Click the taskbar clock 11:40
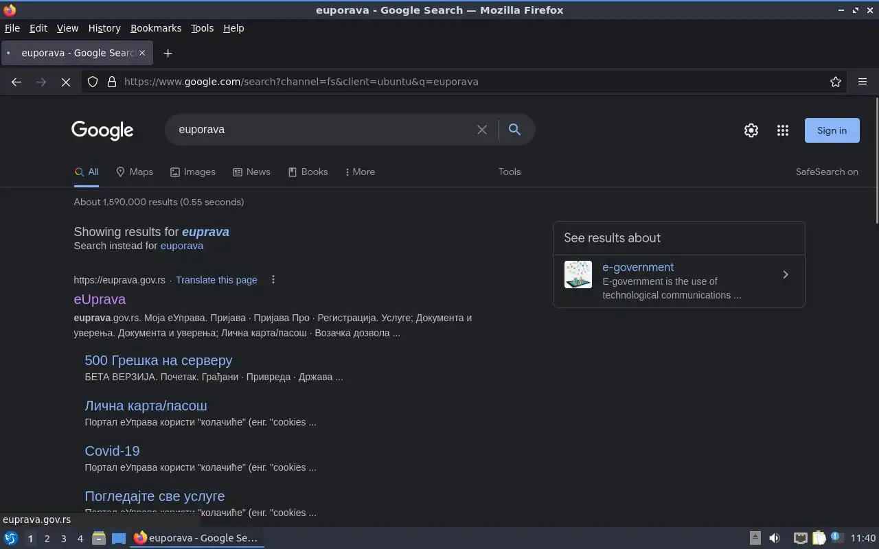The image size is (879, 549). coord(863,538)
